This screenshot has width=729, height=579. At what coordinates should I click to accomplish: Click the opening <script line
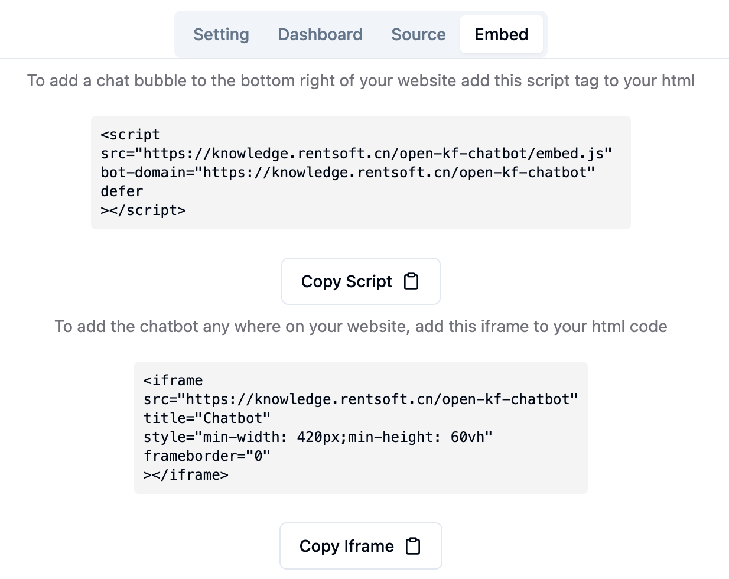[131, 135]
